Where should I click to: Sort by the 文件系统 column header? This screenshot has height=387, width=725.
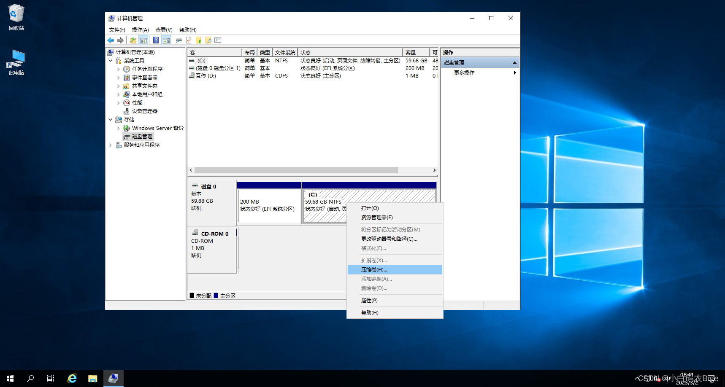coord(285,52)
